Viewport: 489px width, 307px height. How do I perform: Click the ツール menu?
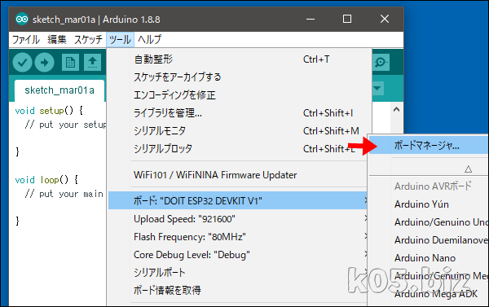(120, 40)
